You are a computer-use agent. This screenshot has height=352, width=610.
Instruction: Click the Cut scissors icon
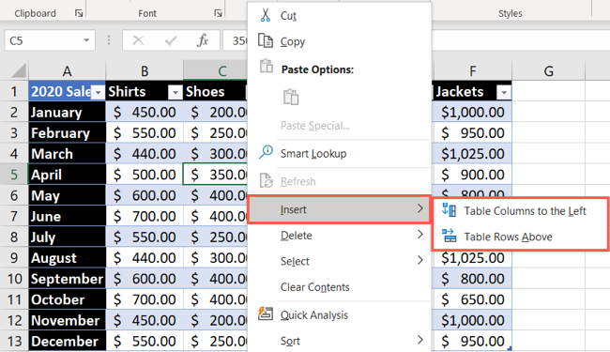tap(266, 15)
